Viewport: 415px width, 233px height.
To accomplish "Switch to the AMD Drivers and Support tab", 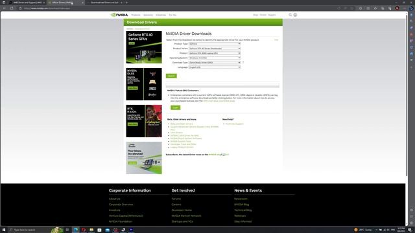I will (27, 3).
